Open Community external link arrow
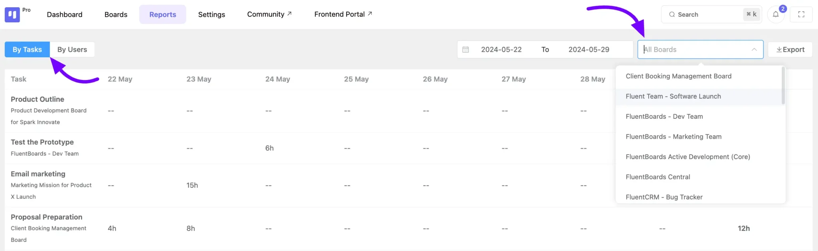Image resolution: width=818 pixels, height=251 pixels. (290, 14)
